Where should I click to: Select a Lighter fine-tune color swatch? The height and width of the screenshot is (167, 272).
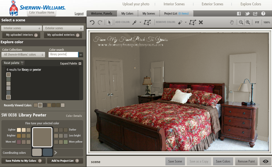pyautogui.click(x=19, y=130)
